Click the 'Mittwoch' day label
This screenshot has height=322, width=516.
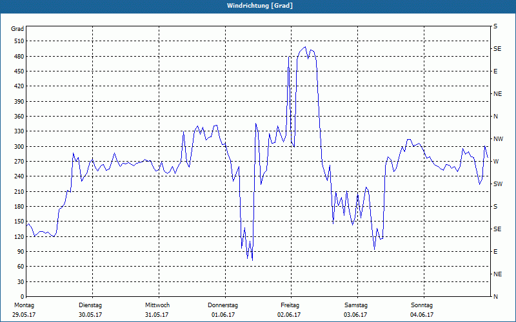click(x=157, y=305)
